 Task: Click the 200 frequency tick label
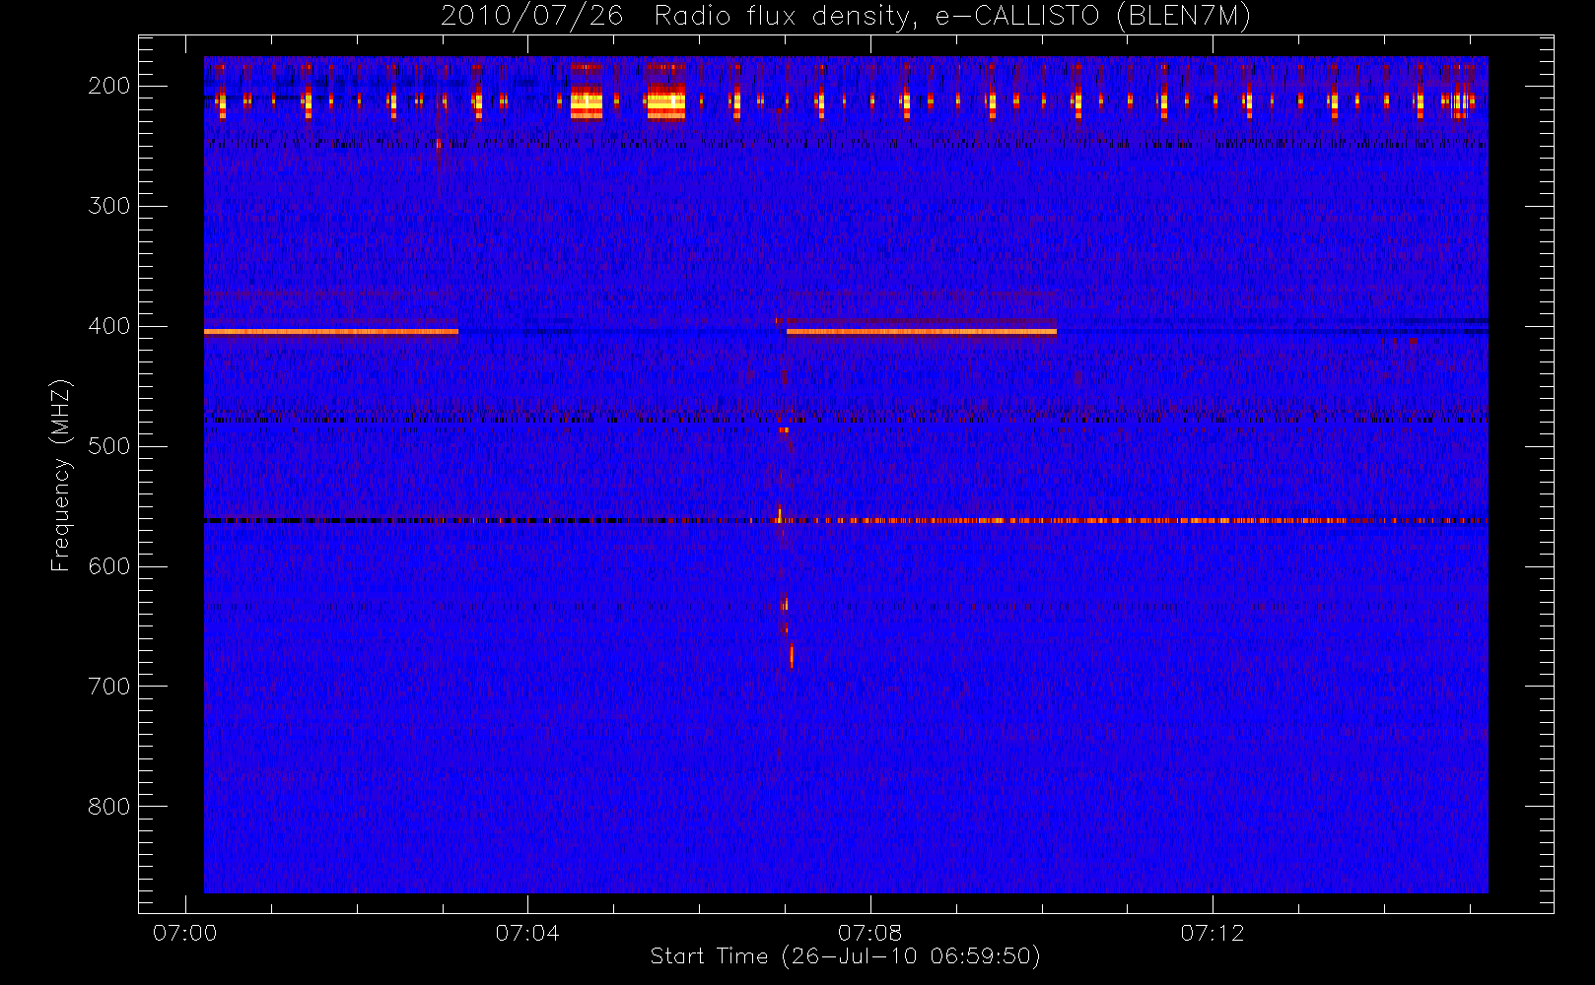point(109,86)
